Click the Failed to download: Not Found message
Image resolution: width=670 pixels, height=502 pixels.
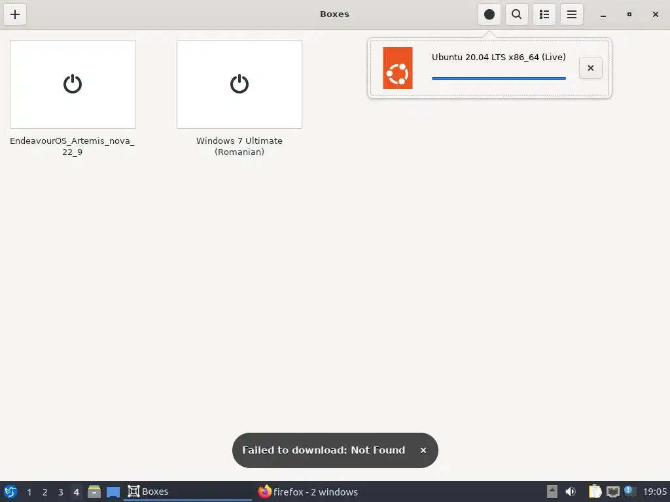[x=323, y=450]
